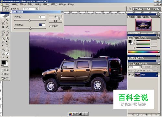
Task: Click the foreground color swatch in toolbox
Action: point(4,62)
